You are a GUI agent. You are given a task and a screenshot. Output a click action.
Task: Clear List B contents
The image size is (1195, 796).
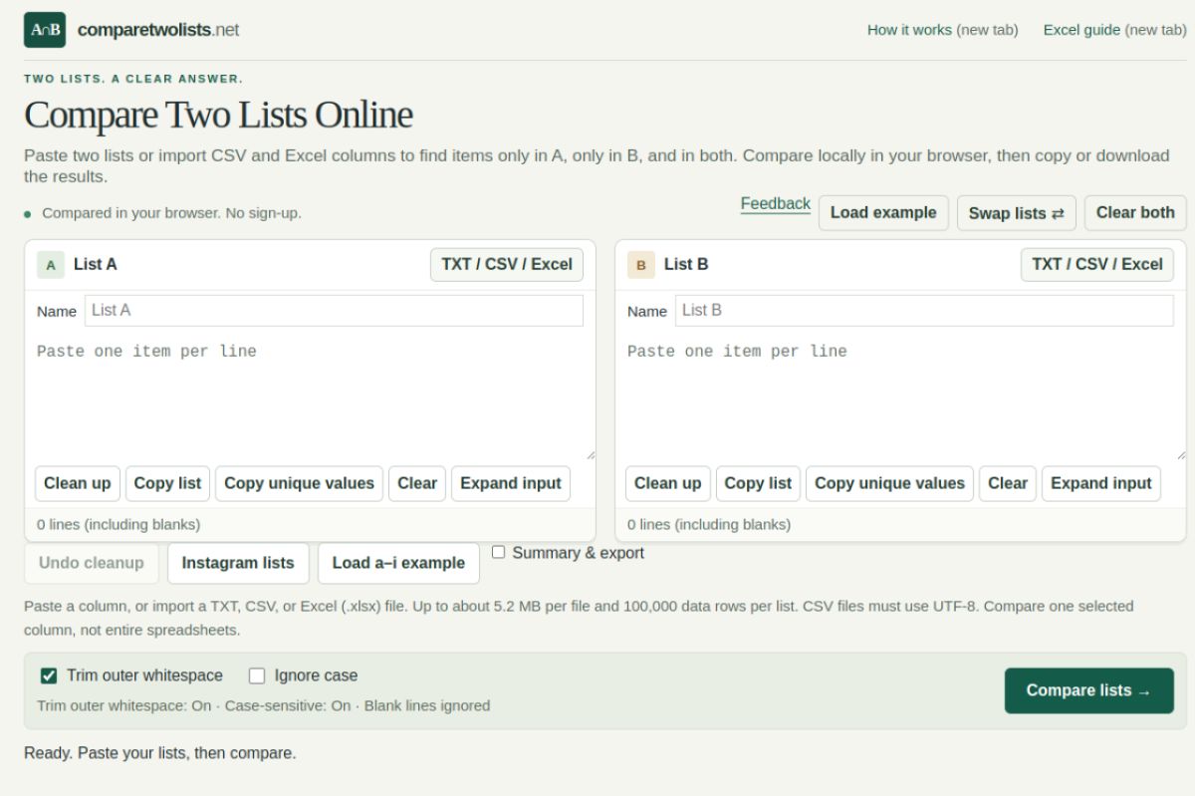click(x=1008, y=484)
